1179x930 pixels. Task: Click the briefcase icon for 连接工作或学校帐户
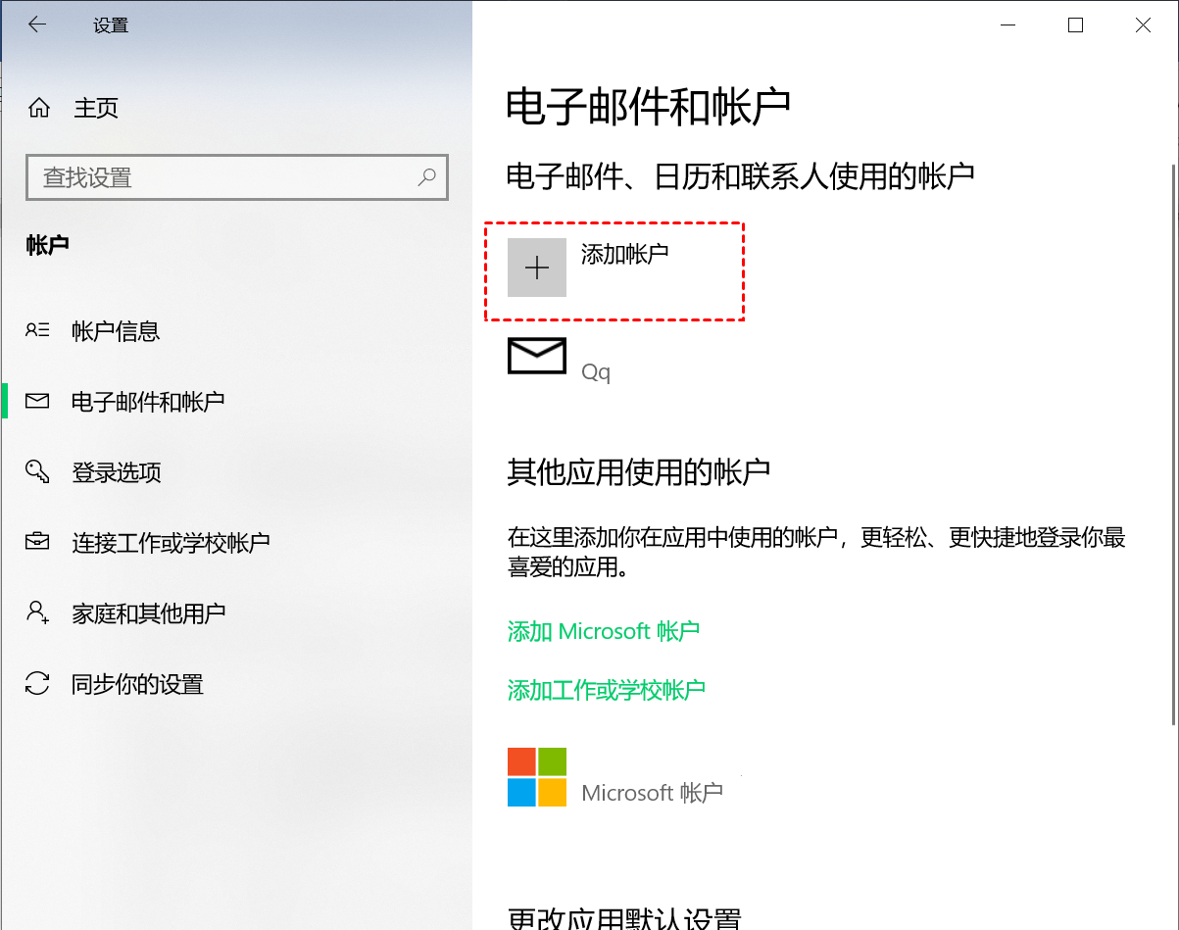tap(37, 542)
